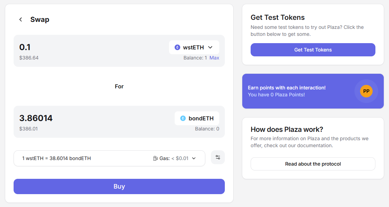Click the bondETH token logo icon

tap(183, 118)
